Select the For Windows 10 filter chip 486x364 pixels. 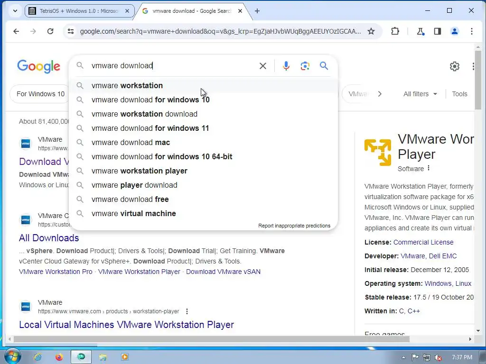(x=40, y=94)
